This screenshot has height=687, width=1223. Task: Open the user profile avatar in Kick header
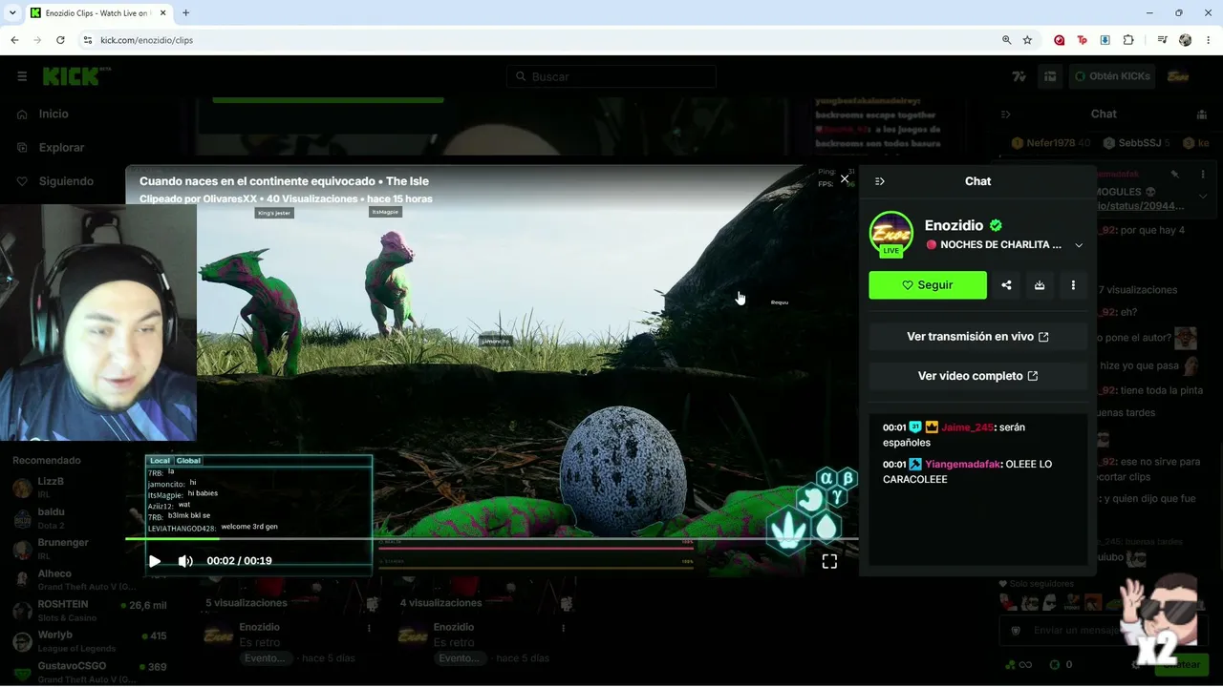[x=1178, y=76]
